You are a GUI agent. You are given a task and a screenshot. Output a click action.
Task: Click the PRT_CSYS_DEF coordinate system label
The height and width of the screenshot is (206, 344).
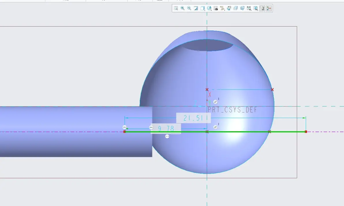pyautogui.click(x=232, y=110)
